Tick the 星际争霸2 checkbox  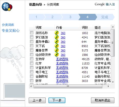32,41
